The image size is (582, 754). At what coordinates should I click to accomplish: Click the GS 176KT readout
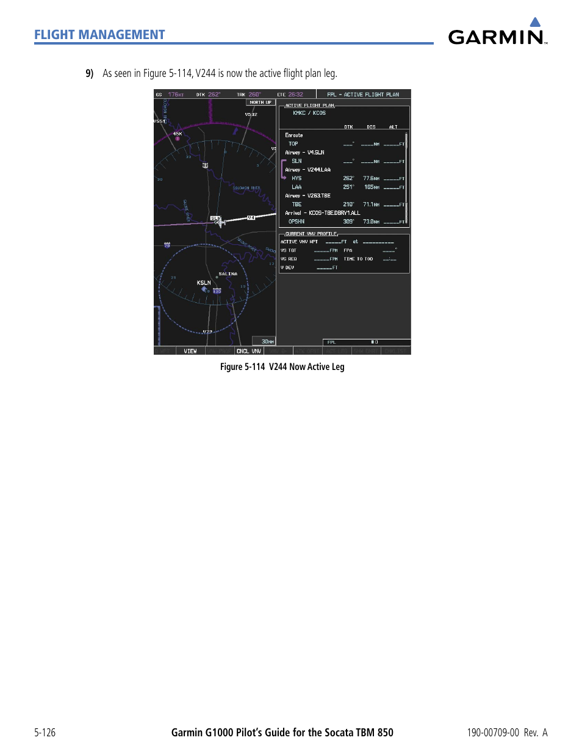[x=170, y=95]
